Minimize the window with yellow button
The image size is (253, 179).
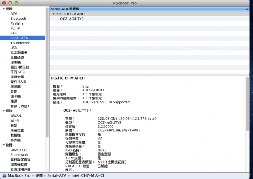point(10,3)
